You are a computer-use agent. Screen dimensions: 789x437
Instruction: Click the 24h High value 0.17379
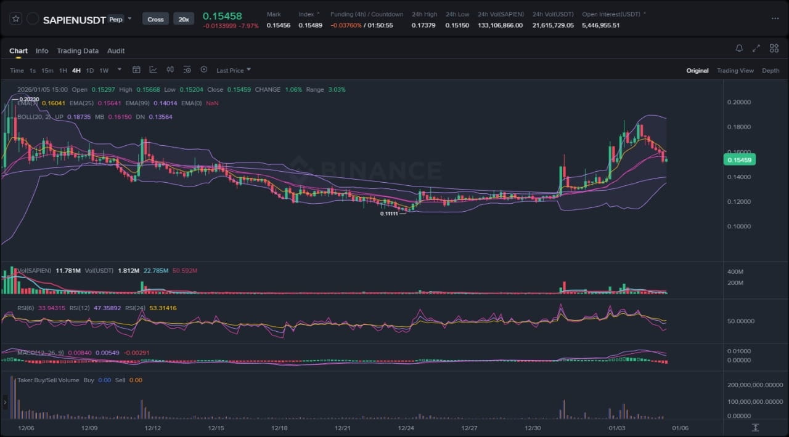[423, 25]
